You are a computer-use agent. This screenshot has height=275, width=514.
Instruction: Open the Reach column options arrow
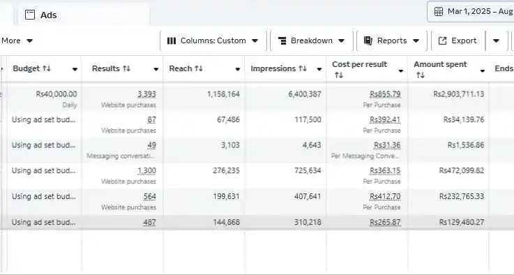tap(238, 69)
